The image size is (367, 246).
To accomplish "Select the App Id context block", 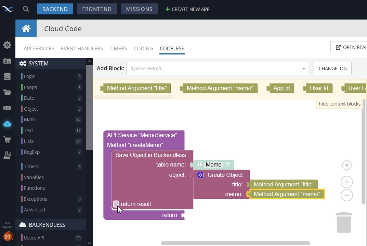I will [x=280, y=88].
